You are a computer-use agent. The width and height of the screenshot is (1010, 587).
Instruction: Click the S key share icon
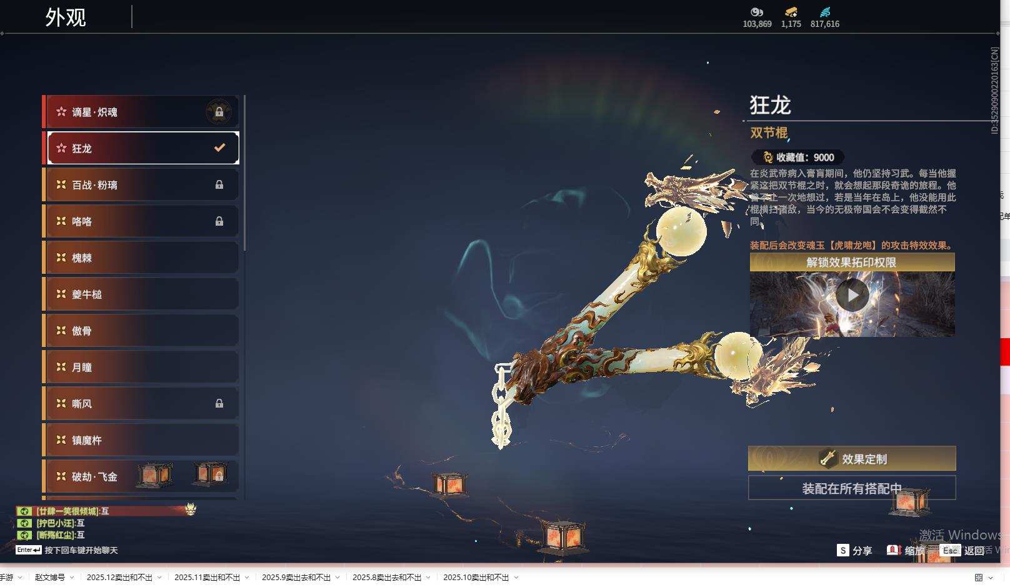point(843,550)
